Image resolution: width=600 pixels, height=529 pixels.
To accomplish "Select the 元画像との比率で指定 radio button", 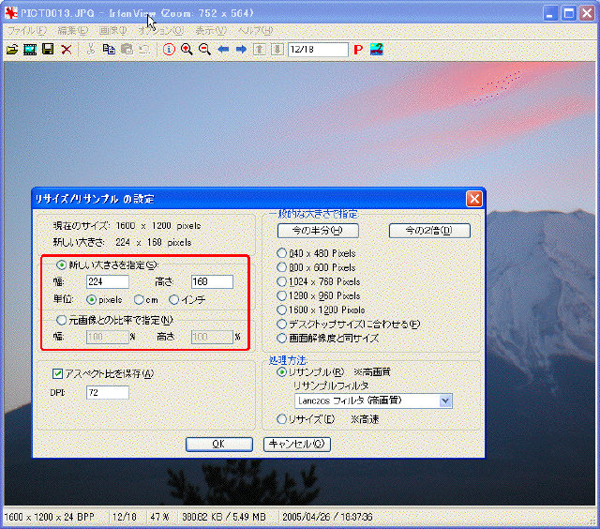I will click(62, 319).
